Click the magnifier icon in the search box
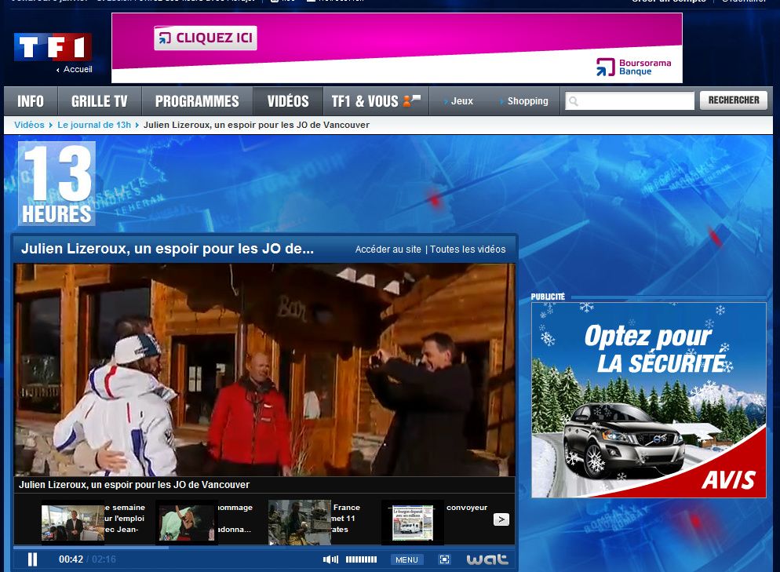780x572 pixels. click(x=574, y=101)
